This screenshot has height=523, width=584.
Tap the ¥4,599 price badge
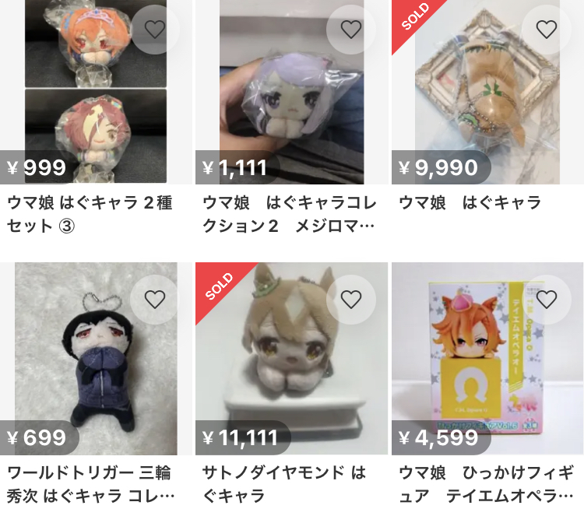tap(441, 437)
